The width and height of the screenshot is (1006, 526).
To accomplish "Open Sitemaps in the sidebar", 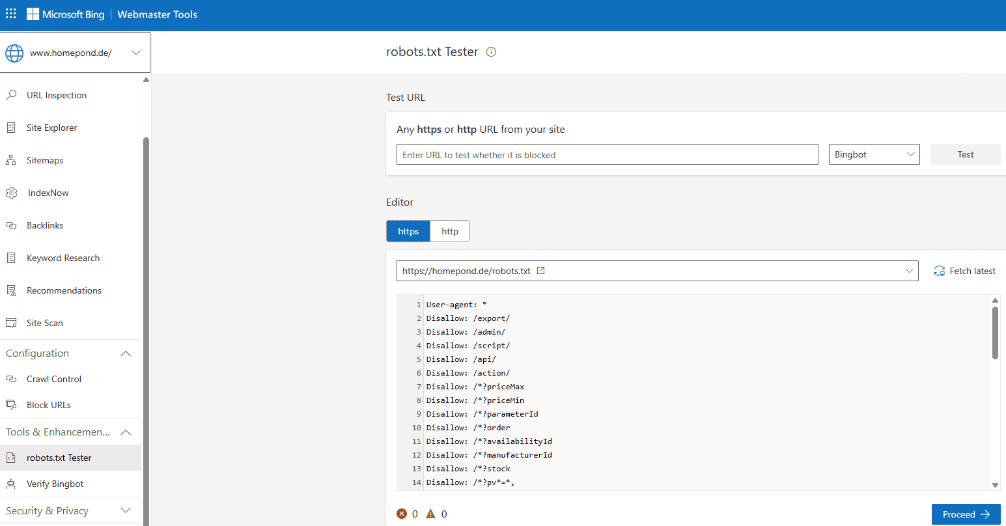I will [x=45, y=160].
